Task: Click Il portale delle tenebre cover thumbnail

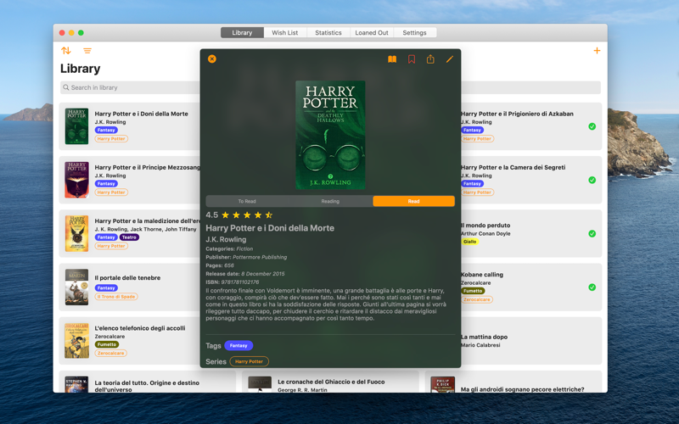Action: click(x=76, y=287)
